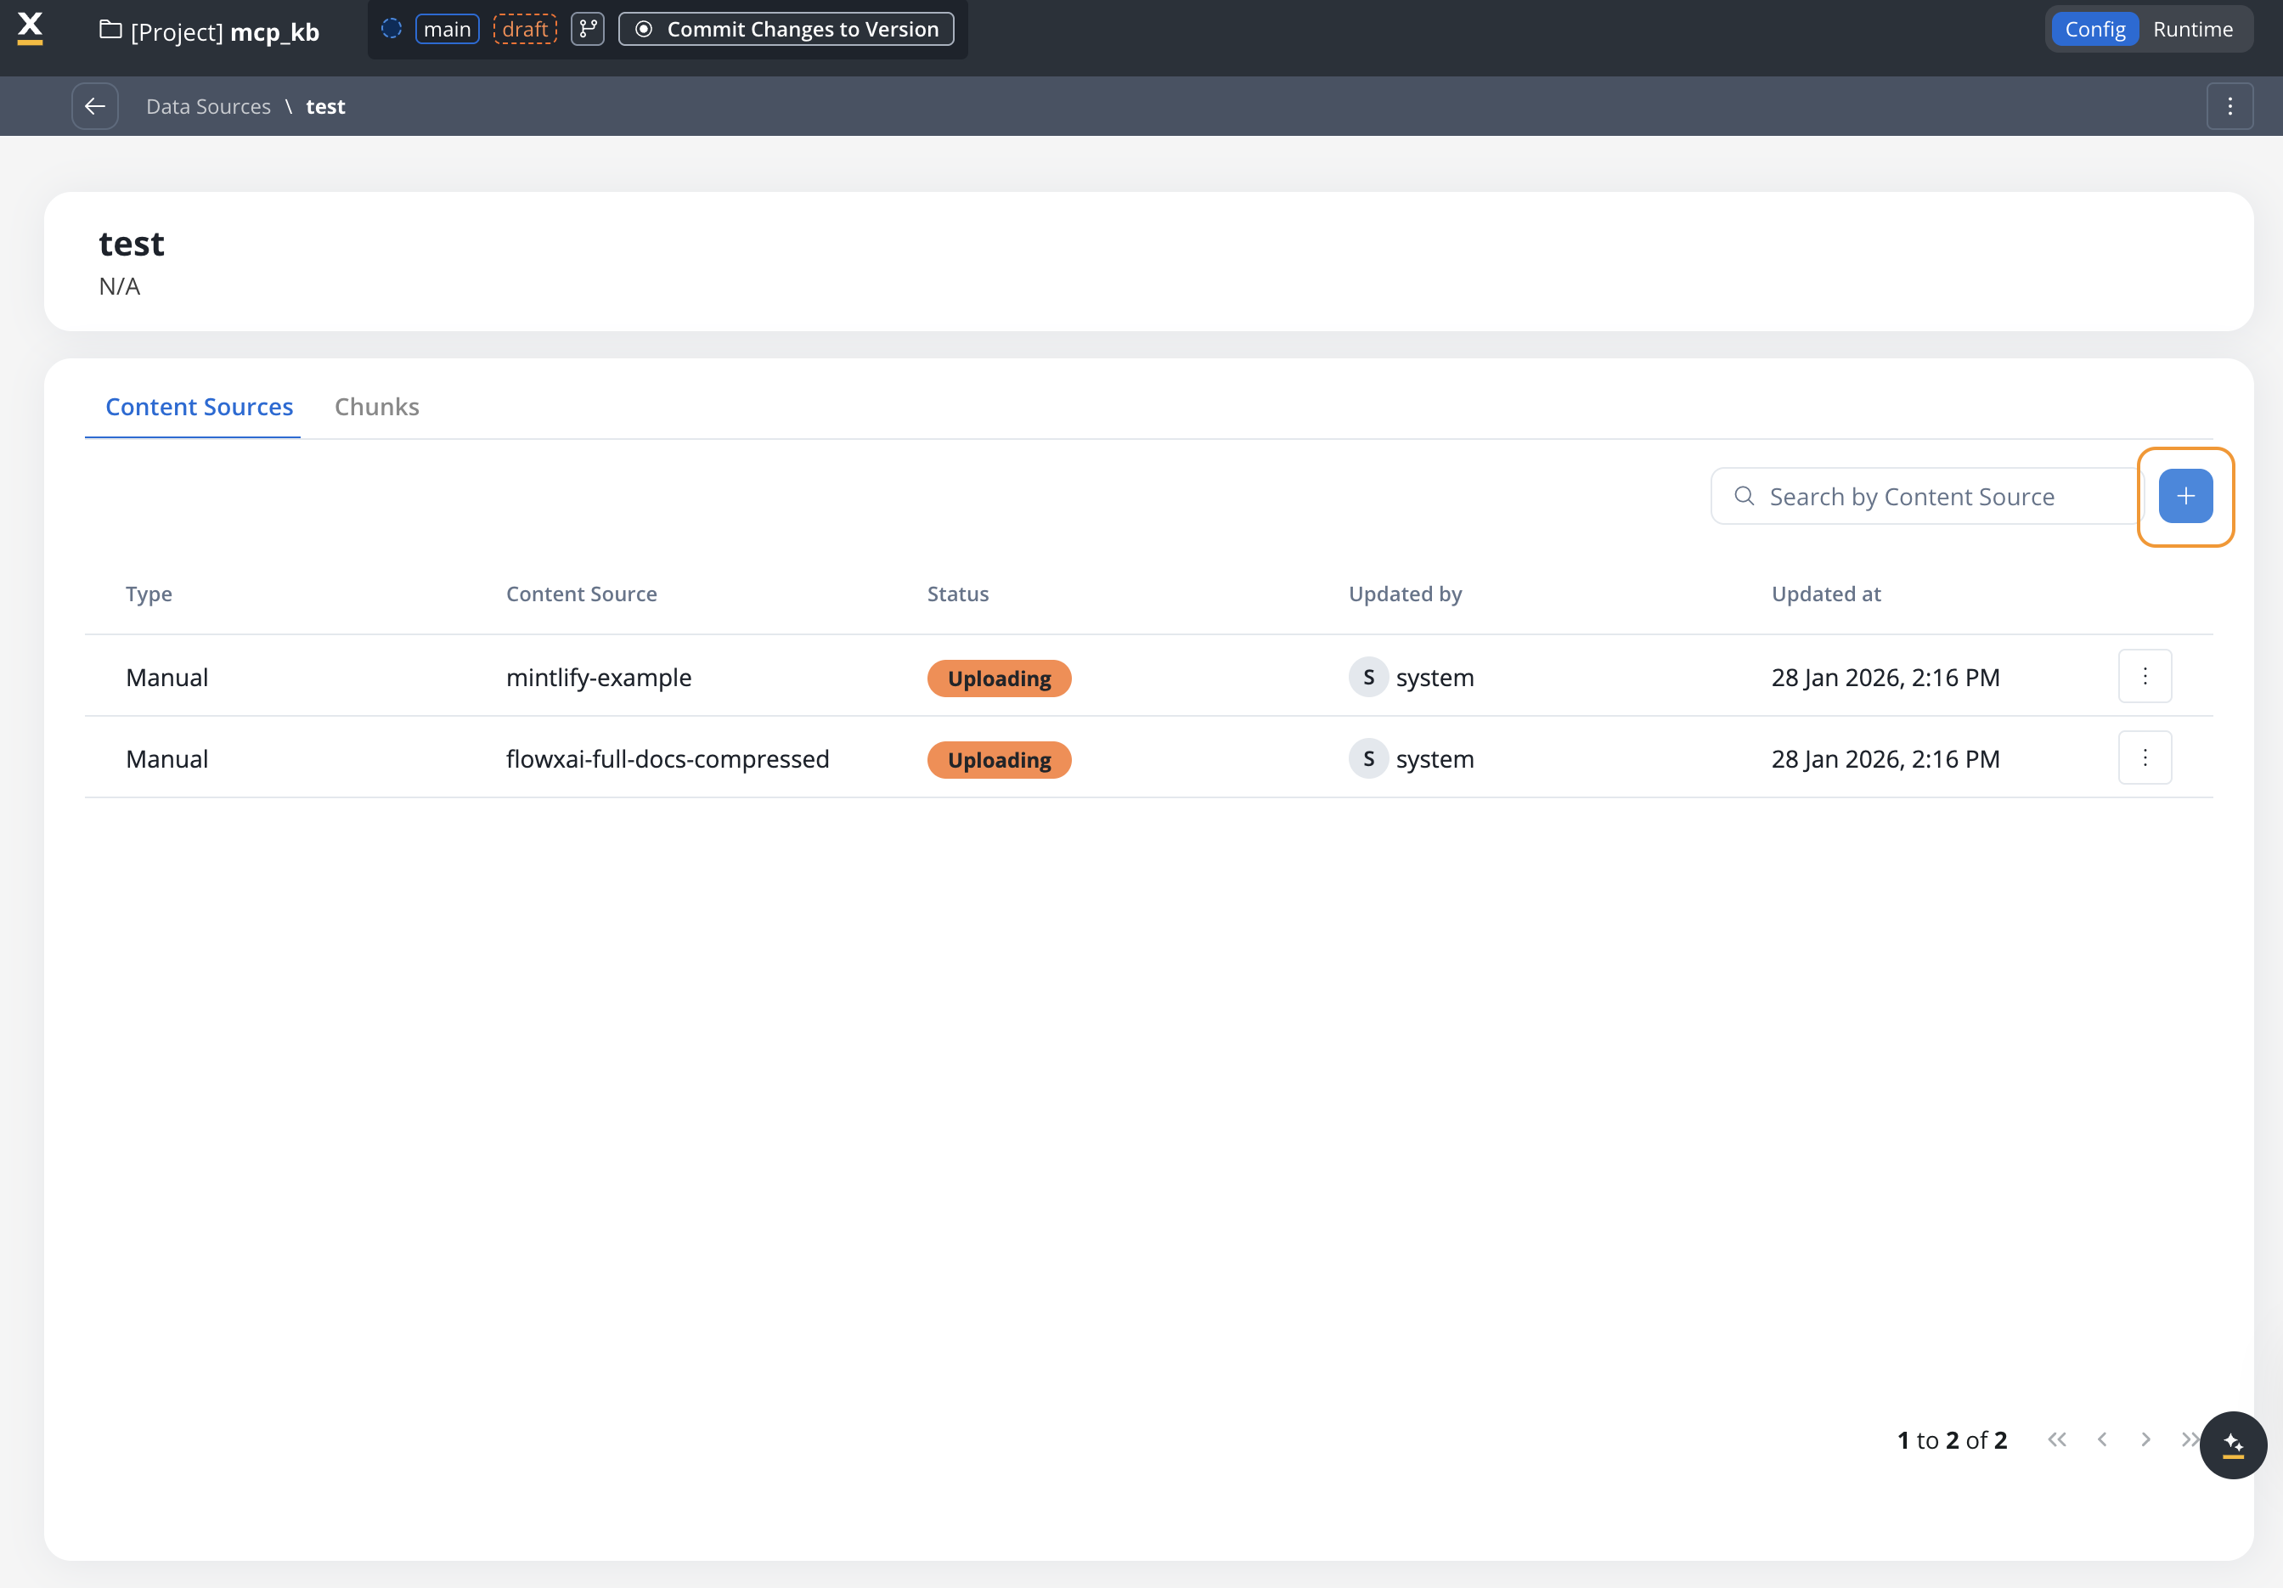
Task: Click the next page pagination arrow
Action: pos(2145,1439)
